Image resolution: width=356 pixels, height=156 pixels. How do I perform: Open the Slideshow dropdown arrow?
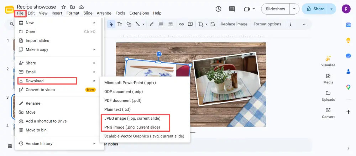click(x=294, y=9)
